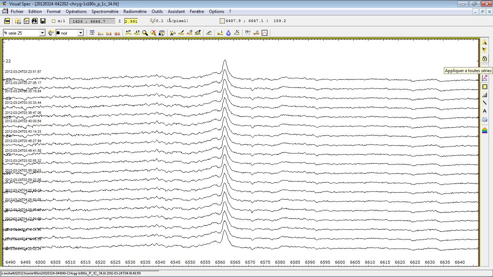The height and width of the screenshot is (277, 493).
Task: Select the text 'A' annotation tool
Action: coord(485,111)
